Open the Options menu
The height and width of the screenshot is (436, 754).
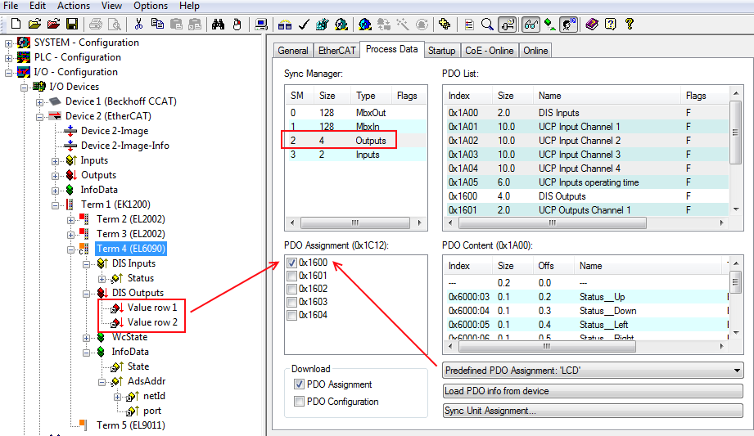click(x=151, y=6)
